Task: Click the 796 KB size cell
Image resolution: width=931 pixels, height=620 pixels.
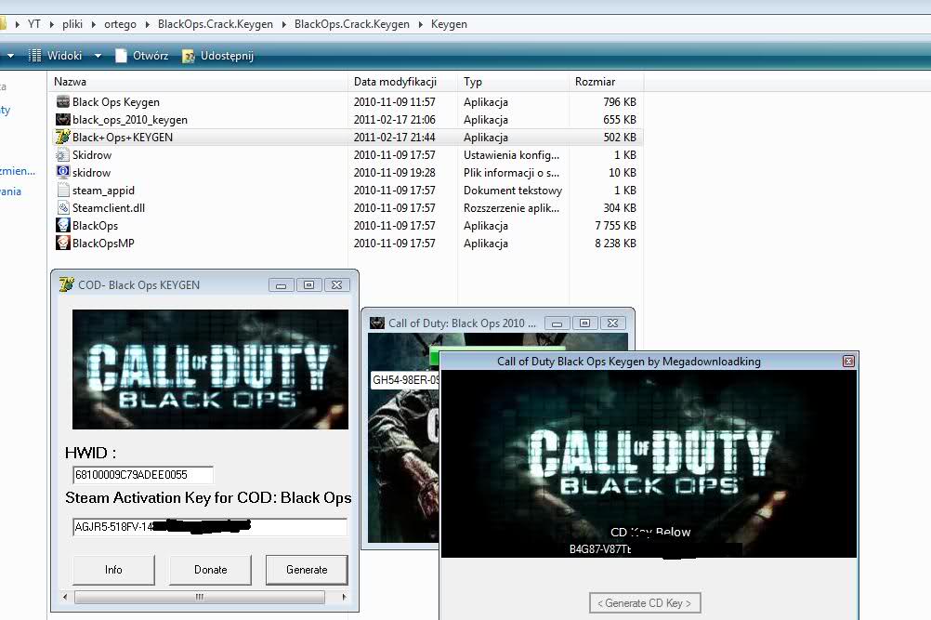Action: pos(620,102)
